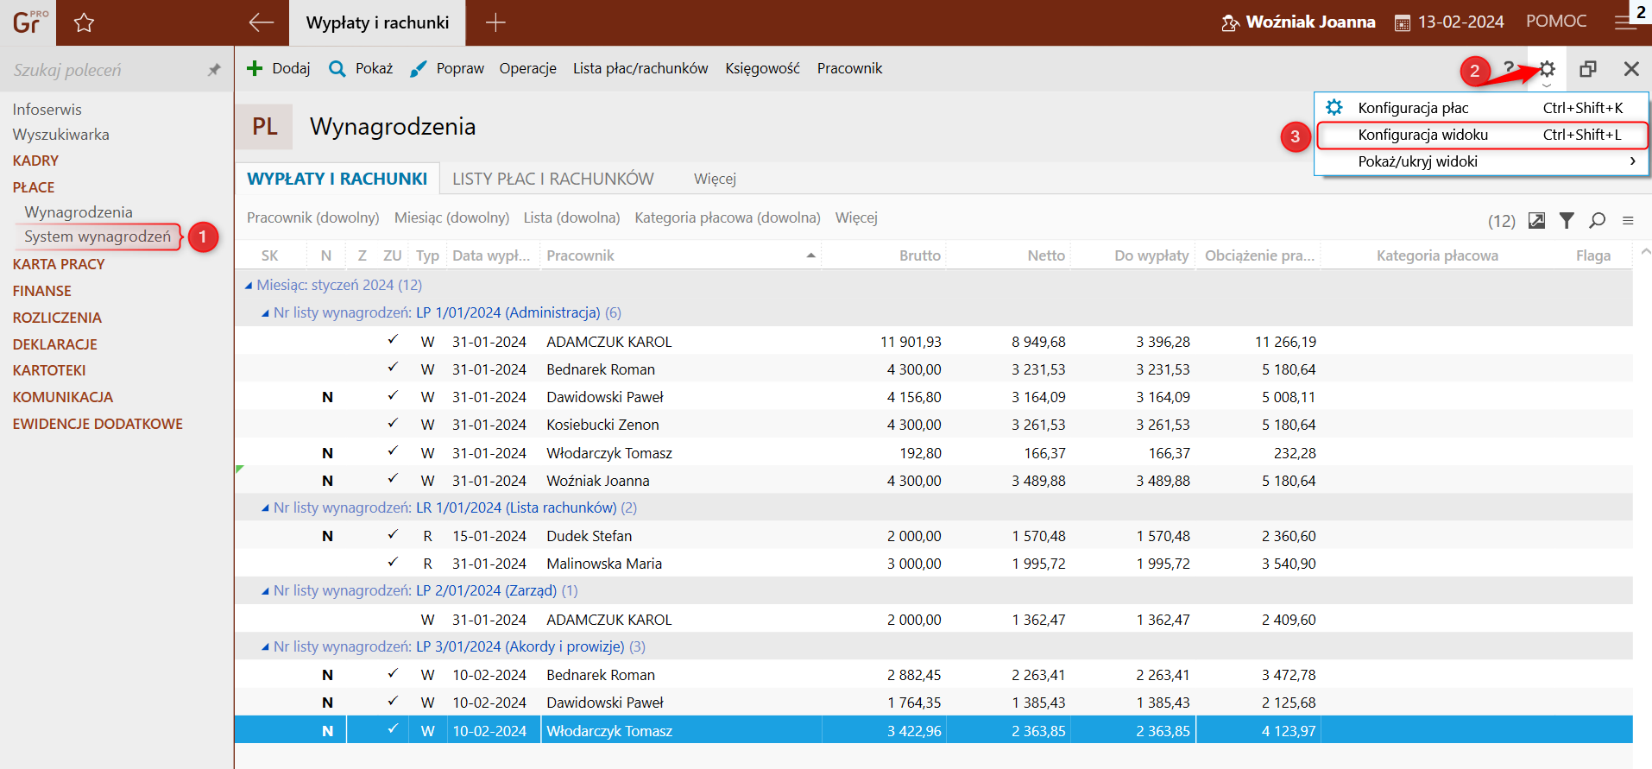Click the calendar date icon
The image size is (1652, 769).
point(1403,23)
